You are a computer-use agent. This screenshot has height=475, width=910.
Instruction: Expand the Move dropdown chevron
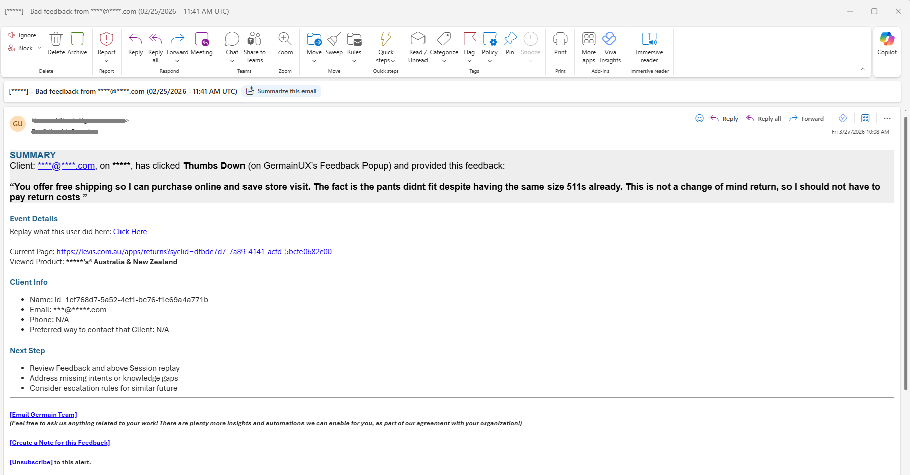click(314, 61)
